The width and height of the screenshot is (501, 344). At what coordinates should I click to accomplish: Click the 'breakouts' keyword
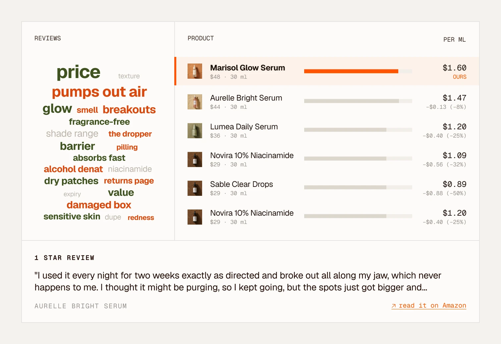point(129,109)
